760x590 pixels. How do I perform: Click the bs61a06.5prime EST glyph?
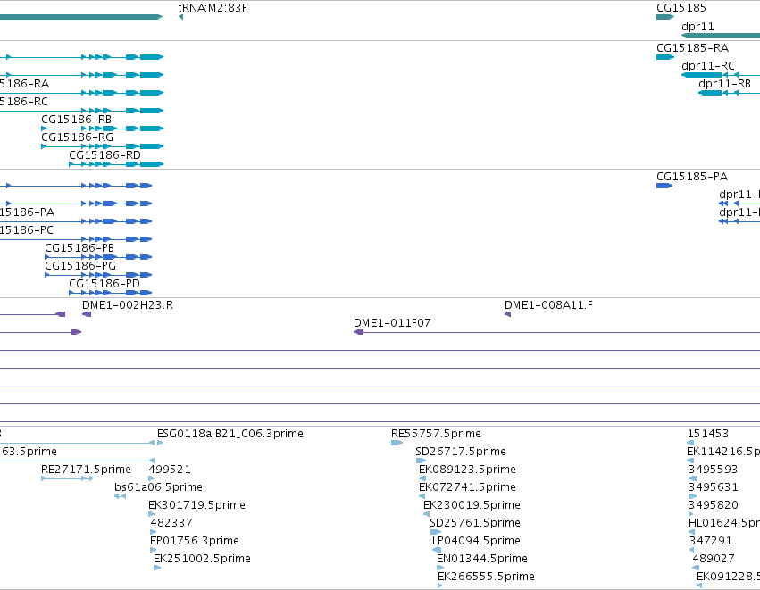tap(120, 496)
